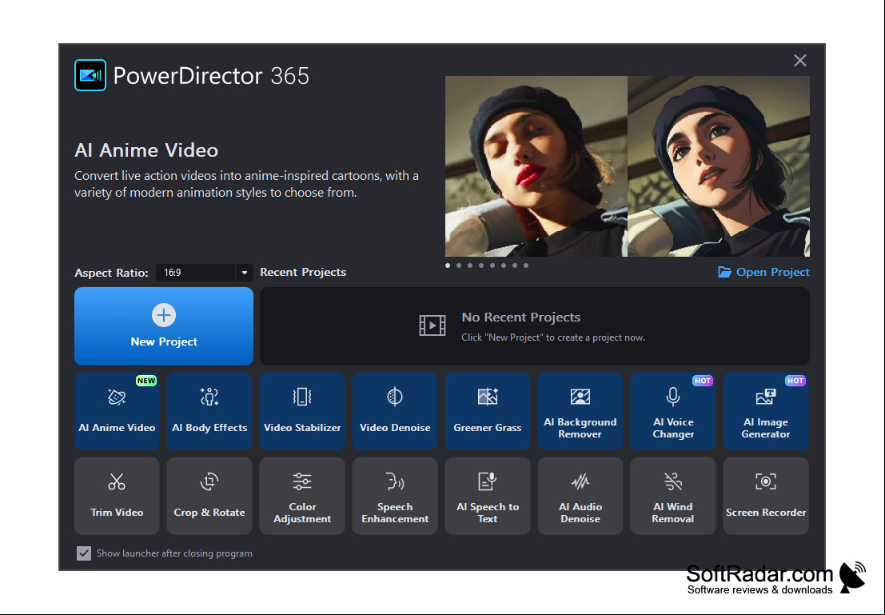Expand the Aspect Ratio dropdown arrow
885x615 pixels.
(245, 273)
